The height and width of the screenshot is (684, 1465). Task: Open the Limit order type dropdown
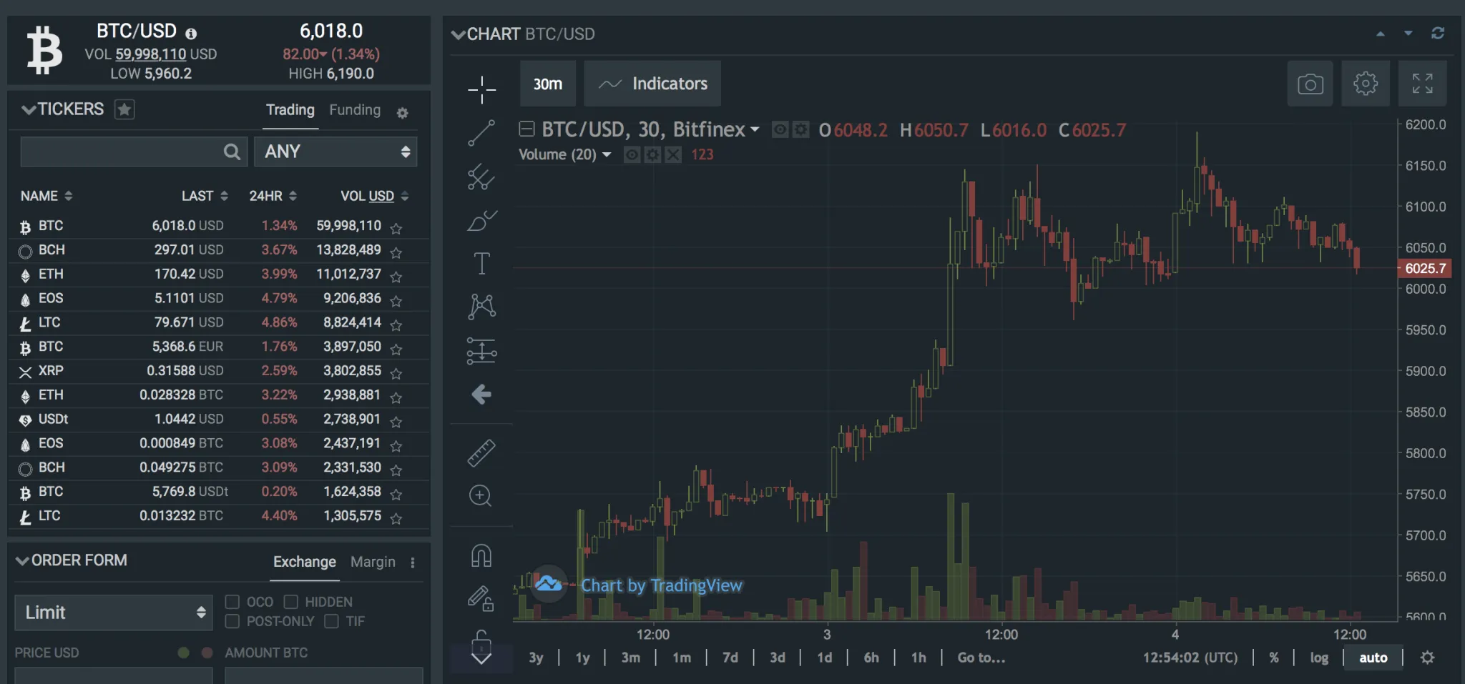[x=114, y=613]
